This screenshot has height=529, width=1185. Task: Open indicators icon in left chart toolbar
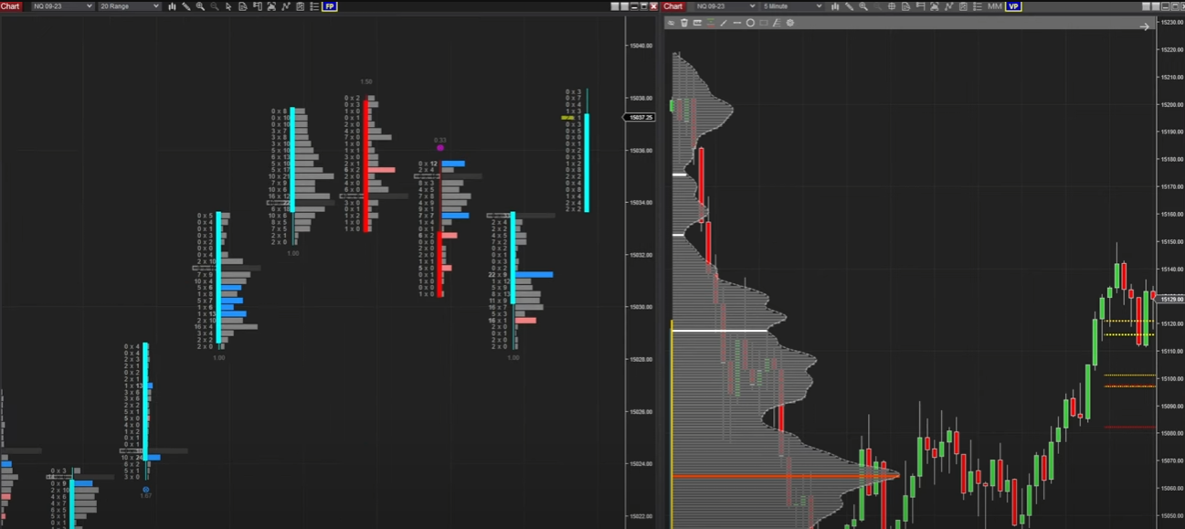coord(286,6)
